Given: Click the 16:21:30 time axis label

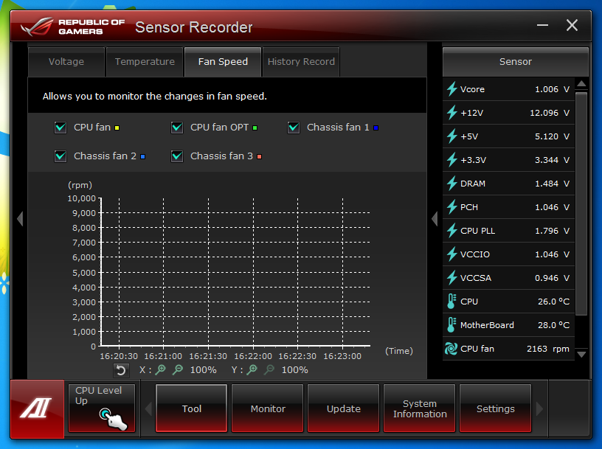Looking at the screenshot, I should [208, 356].
